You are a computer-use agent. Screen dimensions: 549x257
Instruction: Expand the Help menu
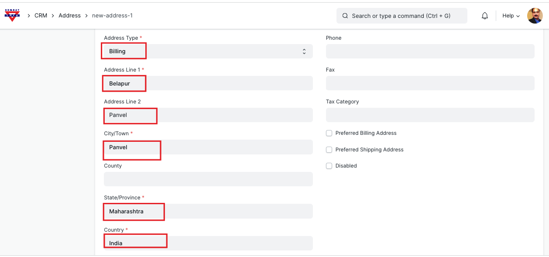click(x=511, y=16)
